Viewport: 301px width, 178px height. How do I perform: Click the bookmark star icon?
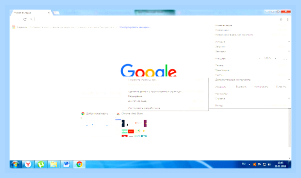[x=281, y=19]
